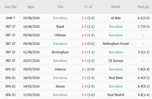This screenshot has height=99, width=152.
Task: Open Barcelona link in the 20/08/2026 row
Action: (60, 18)
